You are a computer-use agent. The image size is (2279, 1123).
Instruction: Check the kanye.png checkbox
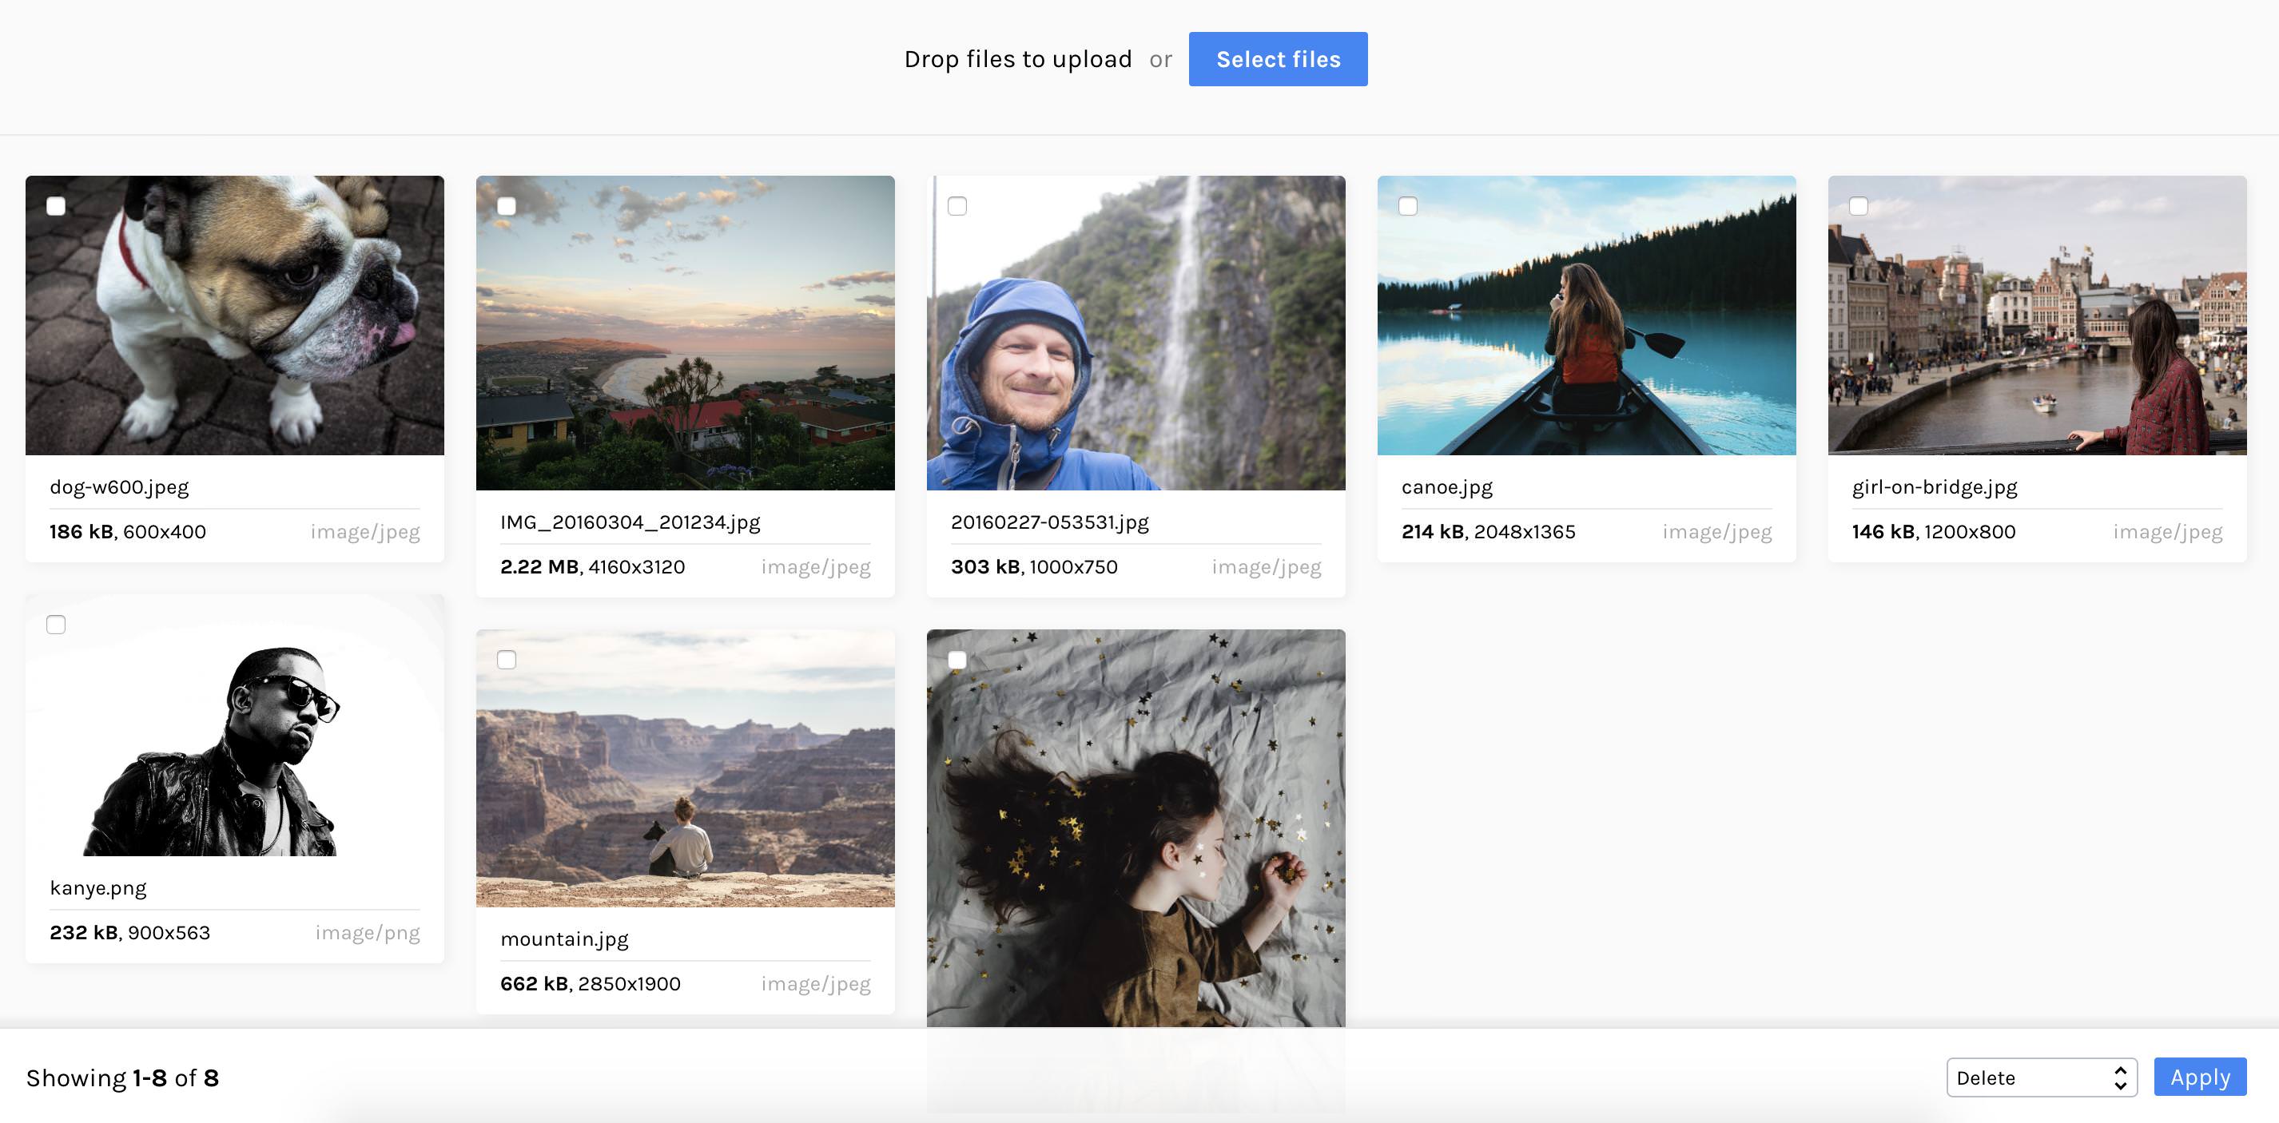pyautogui.click(x=56, y=625)
